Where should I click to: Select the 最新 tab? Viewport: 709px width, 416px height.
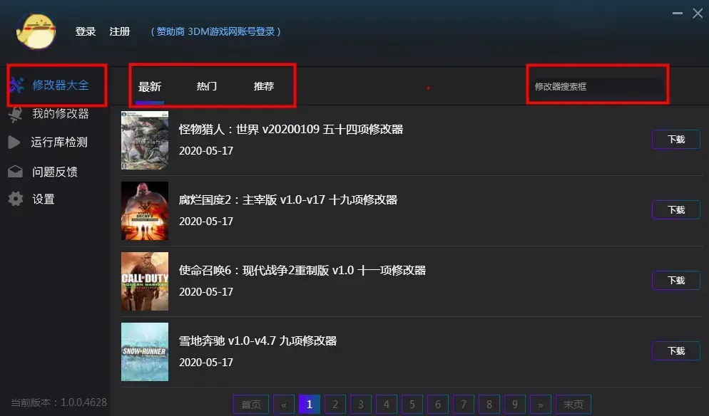[x=150, y=86]
